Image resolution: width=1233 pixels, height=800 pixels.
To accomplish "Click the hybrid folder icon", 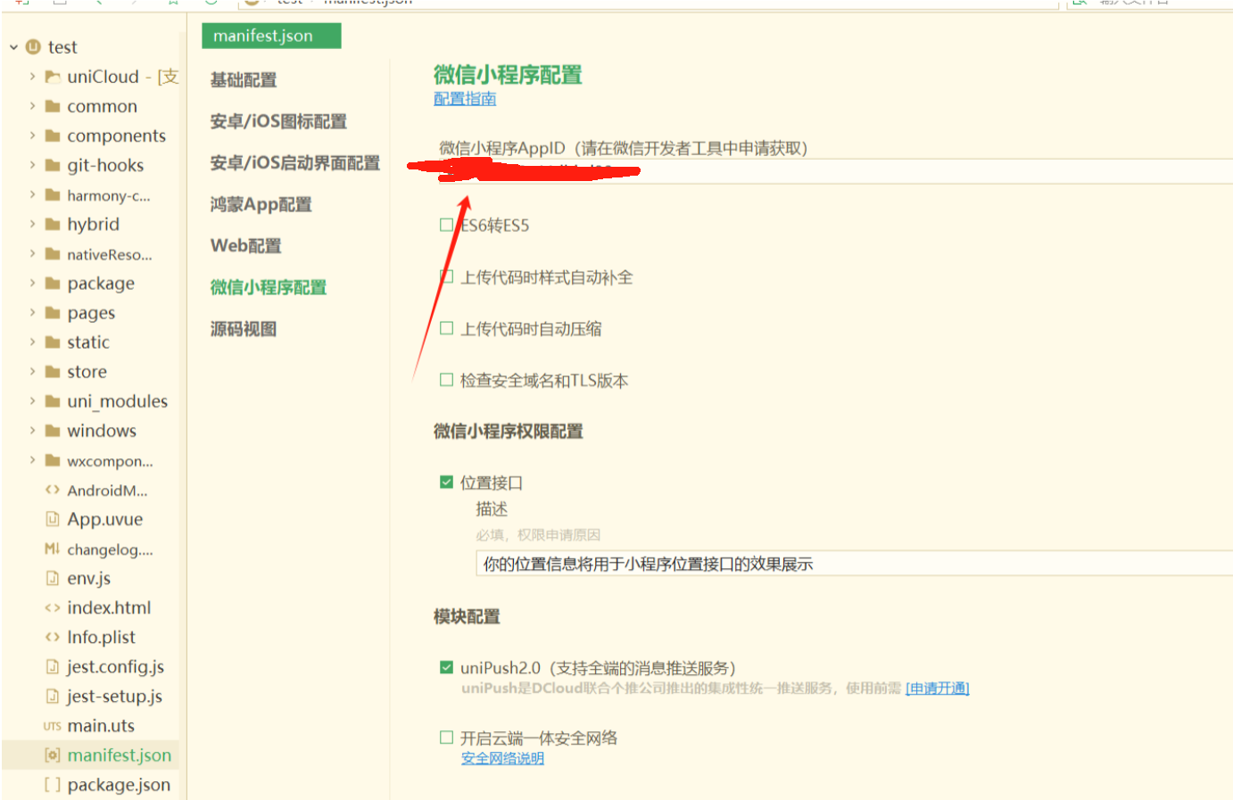I will [x=53, y=224].
